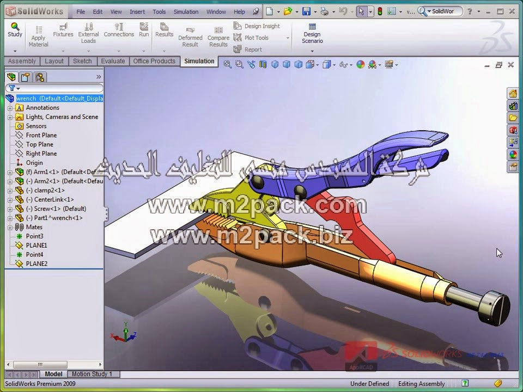Click the Rebuild traffic light icon
The width and height of the screenshot is (523, 392).
point(380,11)
